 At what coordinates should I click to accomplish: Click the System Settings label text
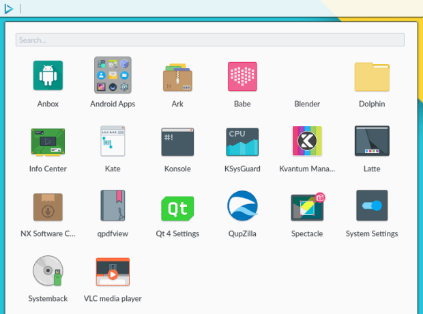(x=372, y=234)
